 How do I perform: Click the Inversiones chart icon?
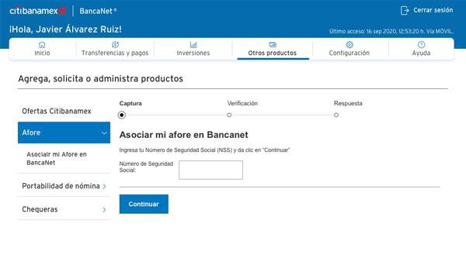193,45
